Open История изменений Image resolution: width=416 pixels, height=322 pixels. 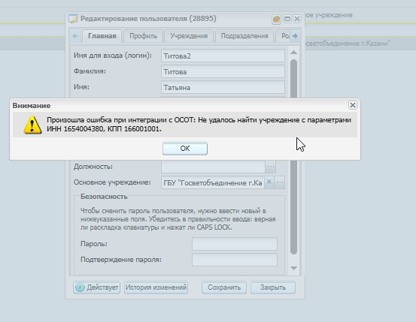(156, 287)
